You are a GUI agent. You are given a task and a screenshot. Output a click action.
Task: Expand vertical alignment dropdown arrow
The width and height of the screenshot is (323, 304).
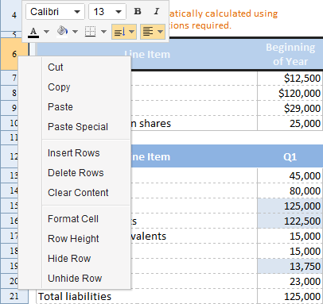pos(131,32)
